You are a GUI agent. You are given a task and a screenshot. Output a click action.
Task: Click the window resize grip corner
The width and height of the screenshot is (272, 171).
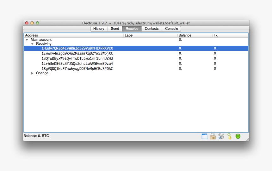click(248, 139)
